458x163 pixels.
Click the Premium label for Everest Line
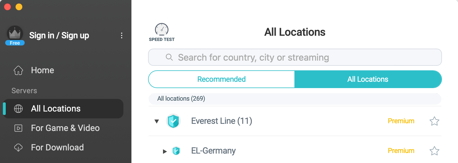[401, 121]
